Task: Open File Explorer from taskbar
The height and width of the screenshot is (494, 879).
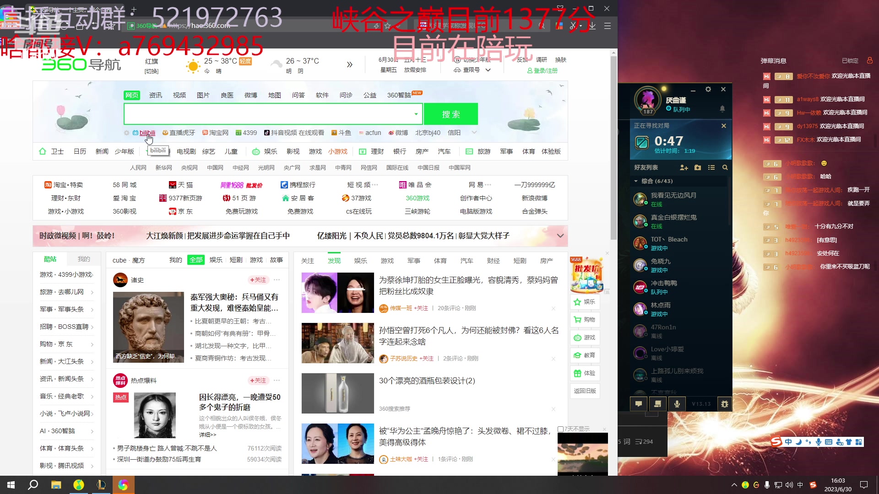Action: pos(56,485)
